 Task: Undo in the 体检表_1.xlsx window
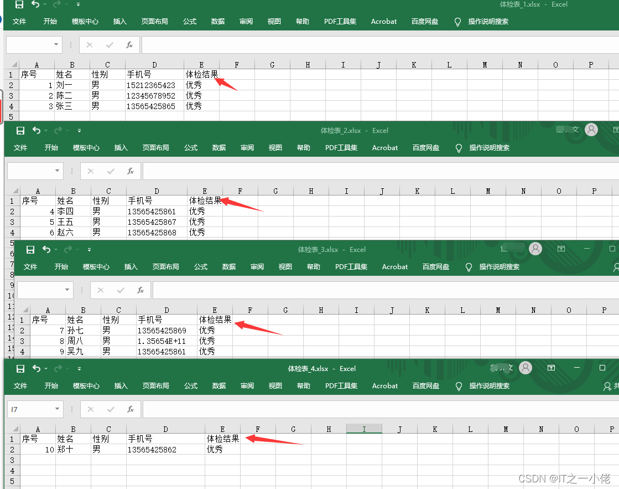point(35,4)
